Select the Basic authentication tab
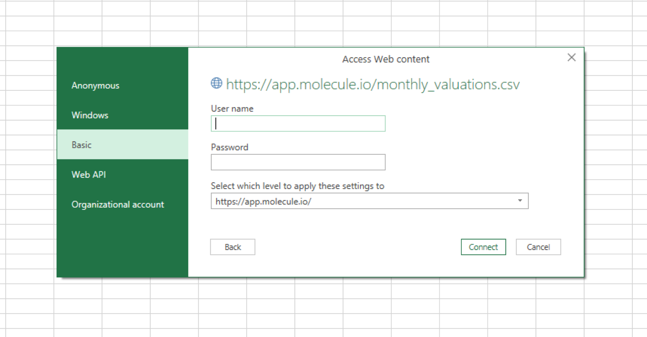The height and width of the screenshot is (337, 647). (82, 145)
